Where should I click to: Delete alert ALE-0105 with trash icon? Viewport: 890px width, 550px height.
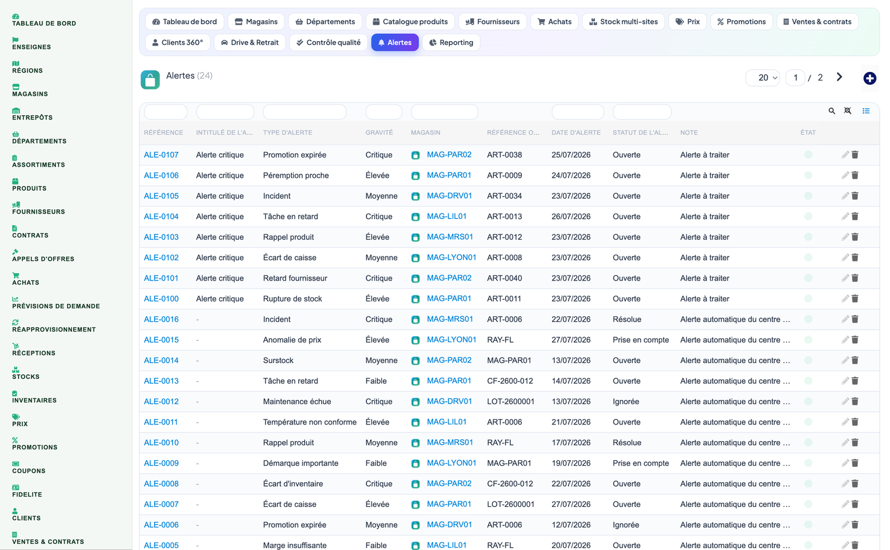point(855,196)
